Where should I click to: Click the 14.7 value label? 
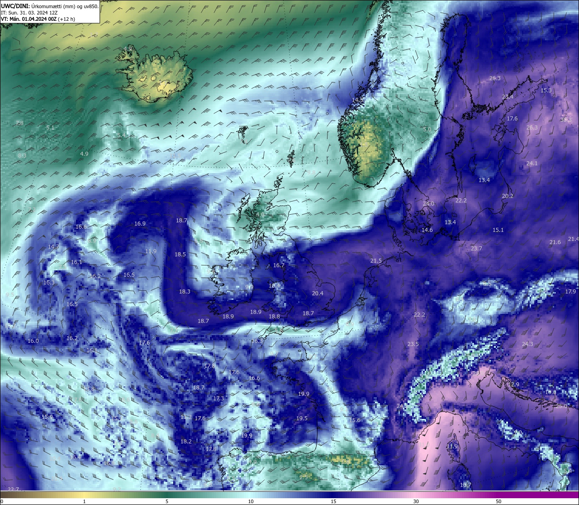[x=53, y=246]
